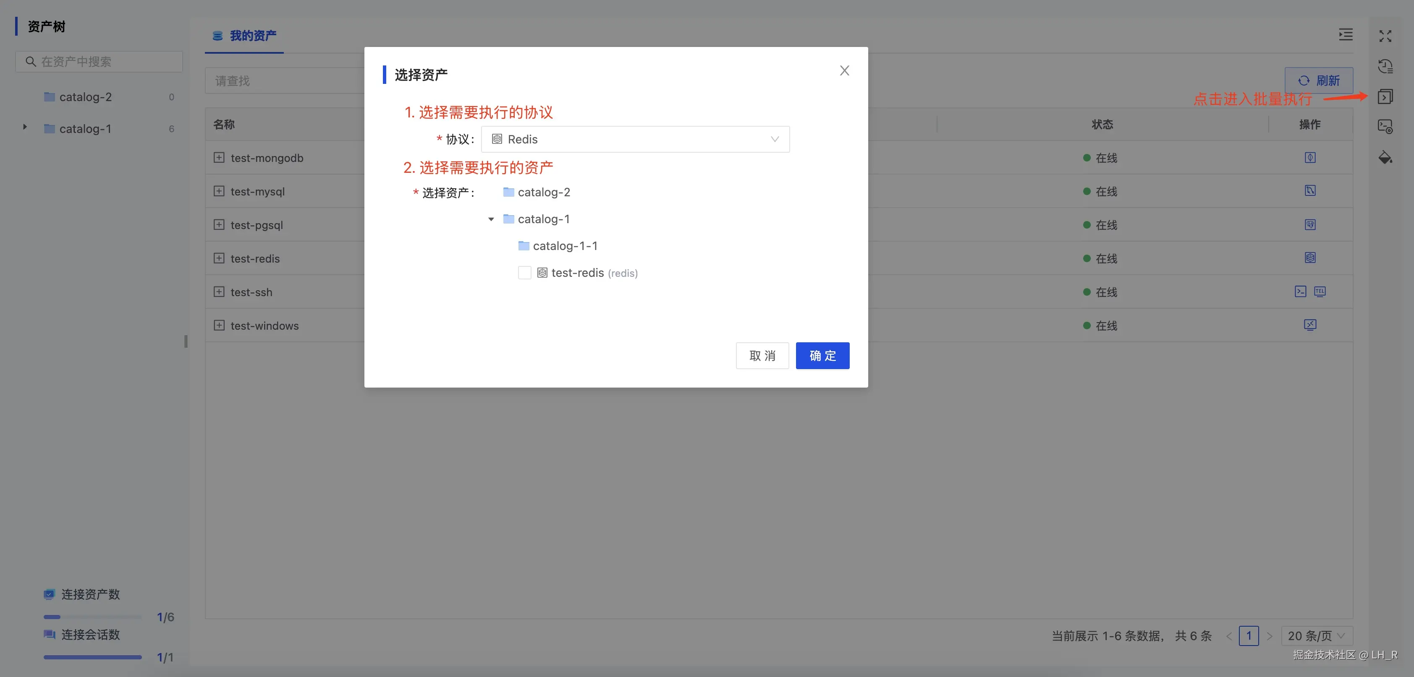The height and width of the screenshot is (677, 1414).
Task: Click the paint bucket theme icon
Action: [1385, 157]
